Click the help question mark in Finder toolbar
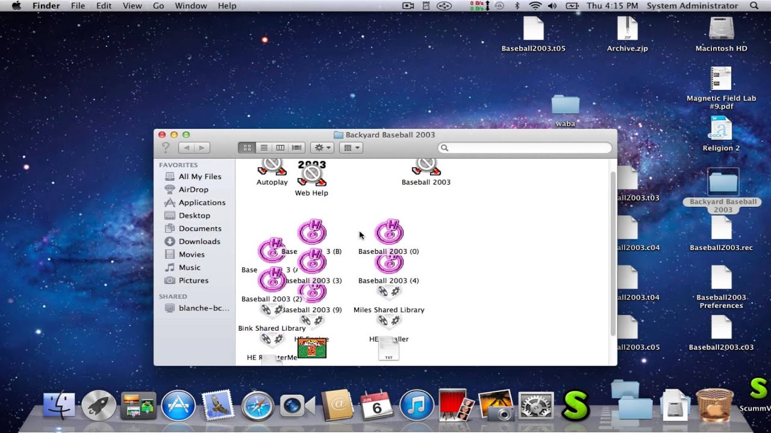The height and width of the screenshot is (433, 771). (x=166, y=147)
